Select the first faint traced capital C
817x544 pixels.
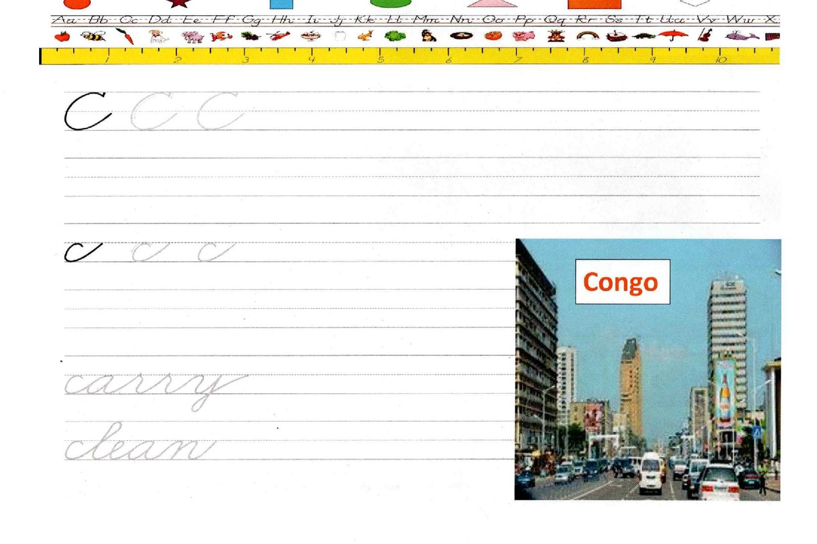[x=153, y=111]
